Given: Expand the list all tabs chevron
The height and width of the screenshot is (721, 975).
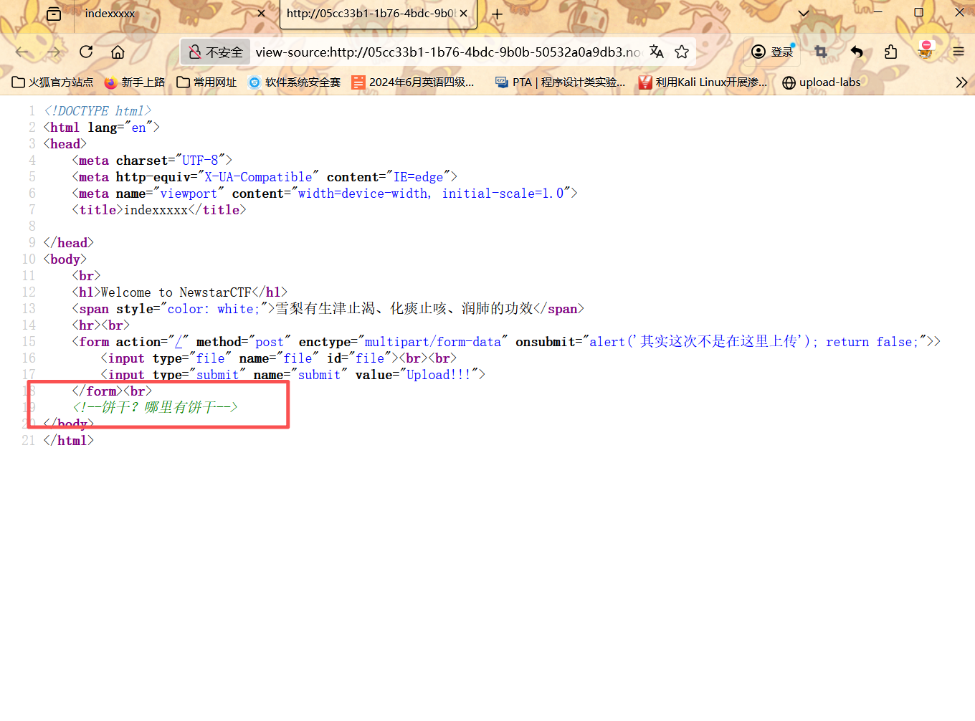Looking at the screenshot, I should [804, 14].
